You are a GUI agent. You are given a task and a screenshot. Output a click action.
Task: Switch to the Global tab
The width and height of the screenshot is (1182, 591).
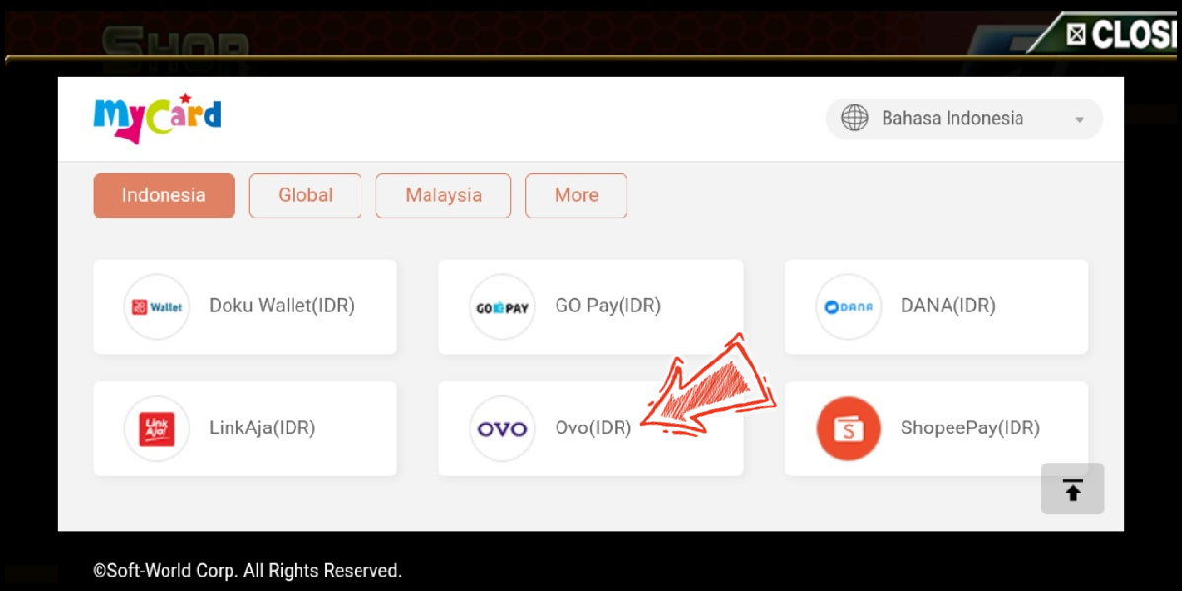click(x=305, y=195)
